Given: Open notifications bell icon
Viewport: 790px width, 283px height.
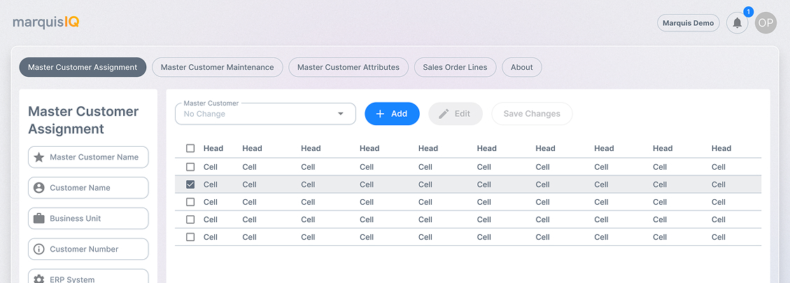Looking at the screenshot, I should [737, 23].
